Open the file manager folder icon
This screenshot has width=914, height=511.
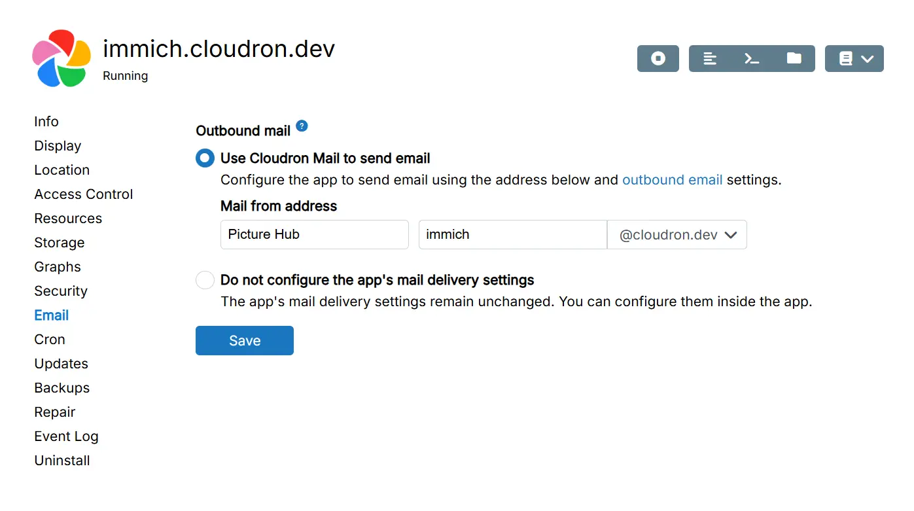(x=794, y=59)
